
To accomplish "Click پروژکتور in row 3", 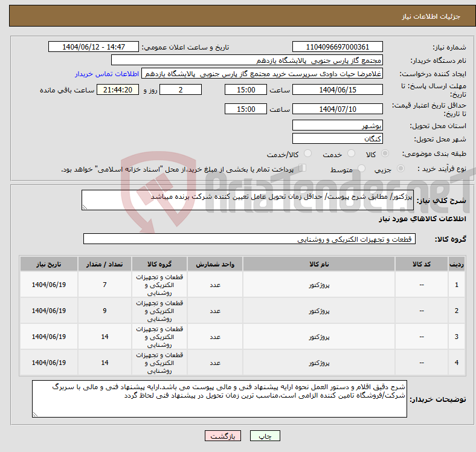I will 319,337.
